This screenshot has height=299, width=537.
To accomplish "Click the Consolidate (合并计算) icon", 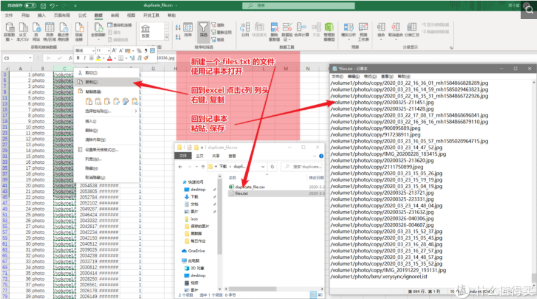I will click(x=302, y=29).
